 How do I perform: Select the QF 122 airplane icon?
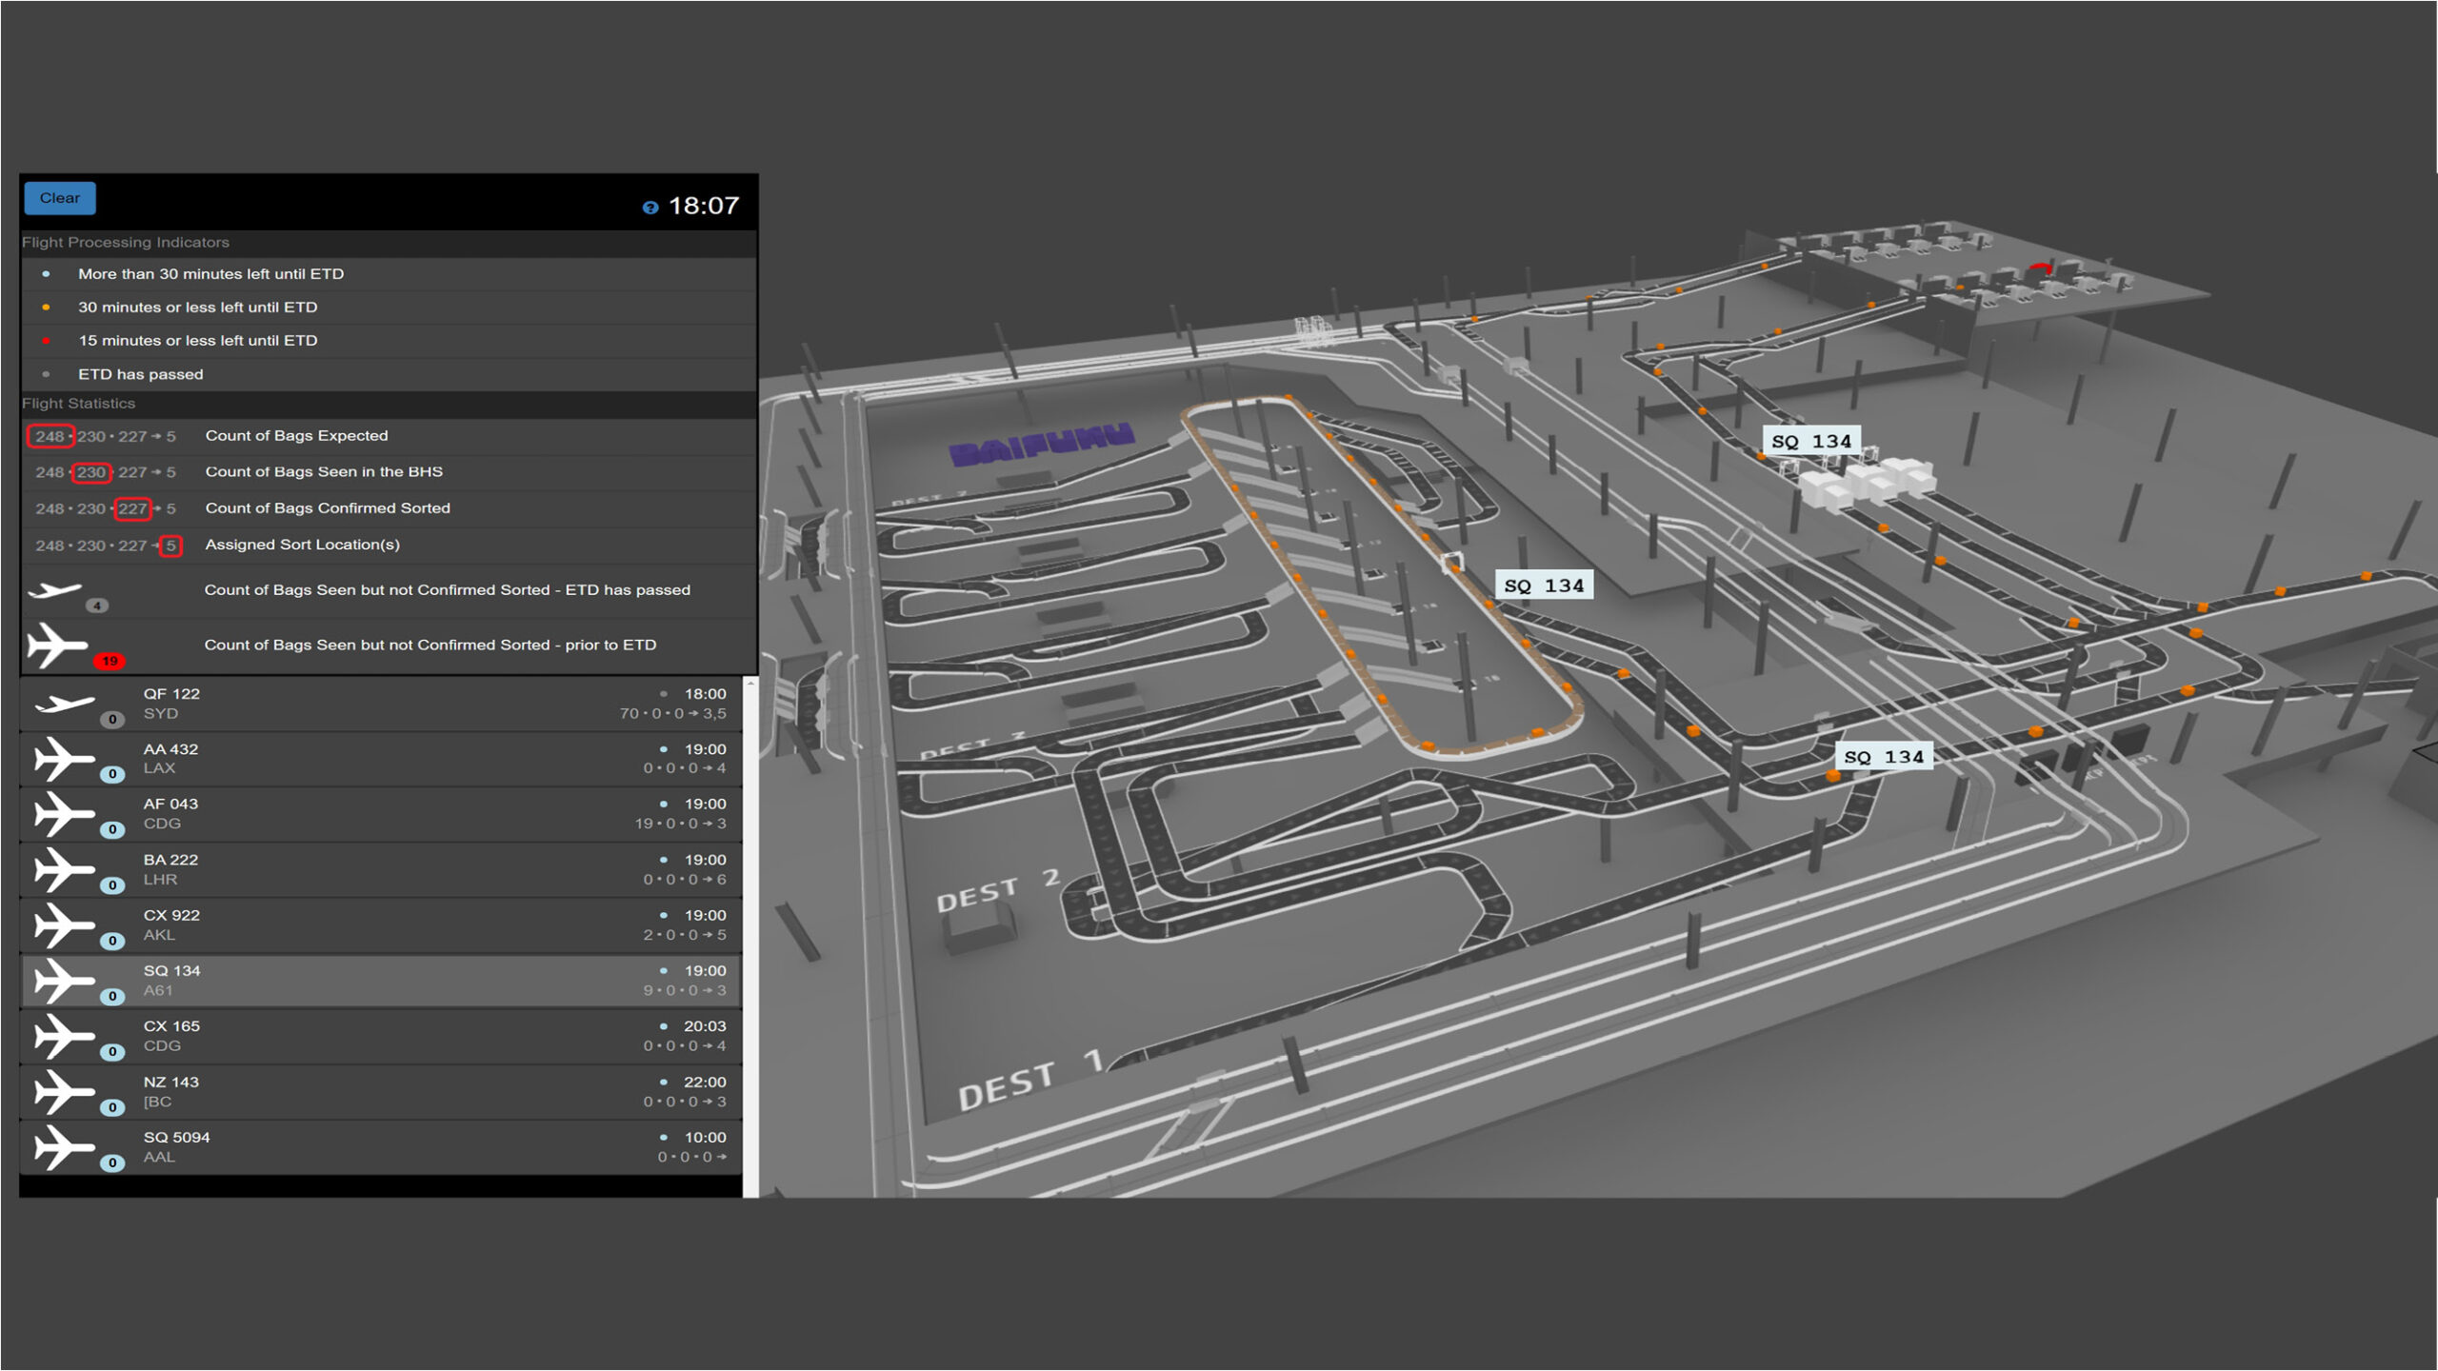pyautogui.click(x=63, y=704)
